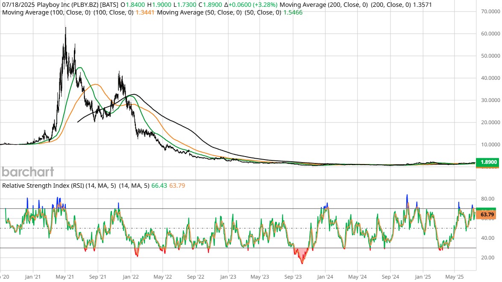The height and width of the screenshot is (282, 502).
Task: Click the May '24 date axis label
Action: click(358, 277)
